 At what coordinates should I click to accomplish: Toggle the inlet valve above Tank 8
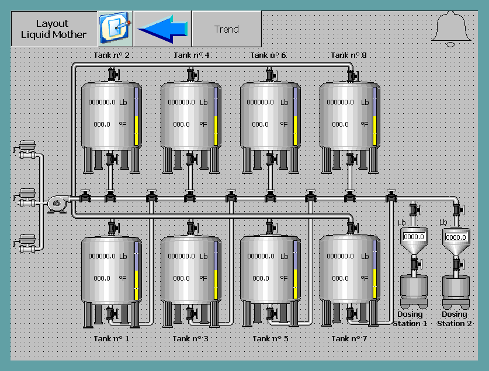tap(352, 76)
